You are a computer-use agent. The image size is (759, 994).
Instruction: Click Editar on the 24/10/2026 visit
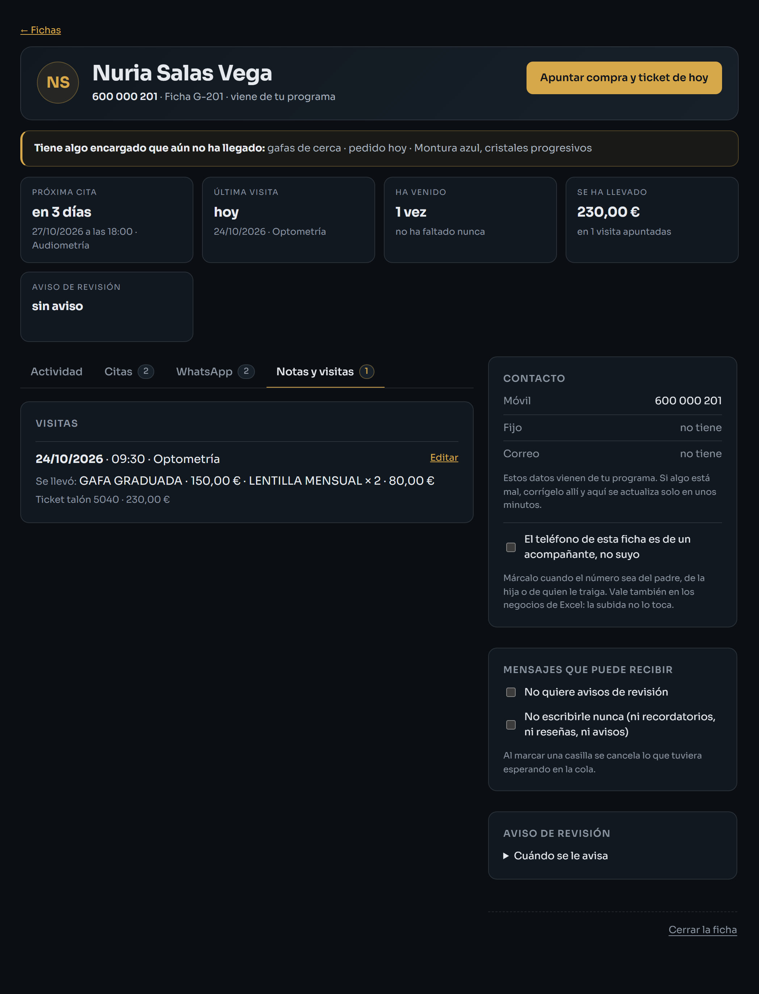point(444,457)
